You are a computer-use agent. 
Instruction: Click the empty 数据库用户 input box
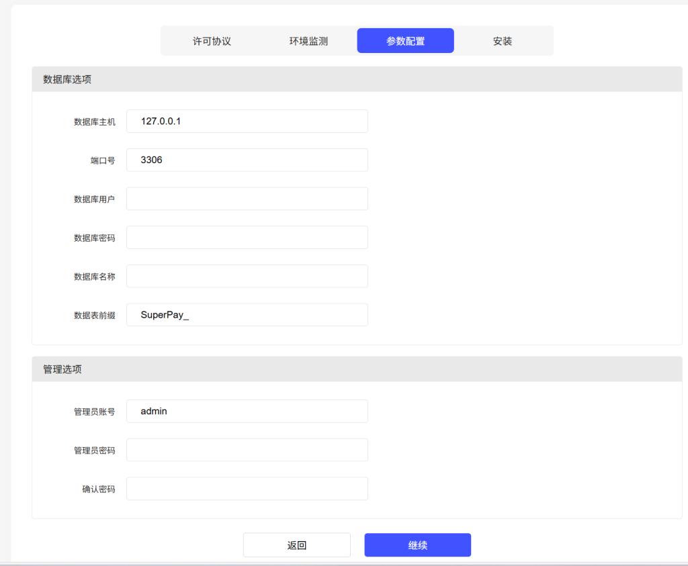pos(247,199)
